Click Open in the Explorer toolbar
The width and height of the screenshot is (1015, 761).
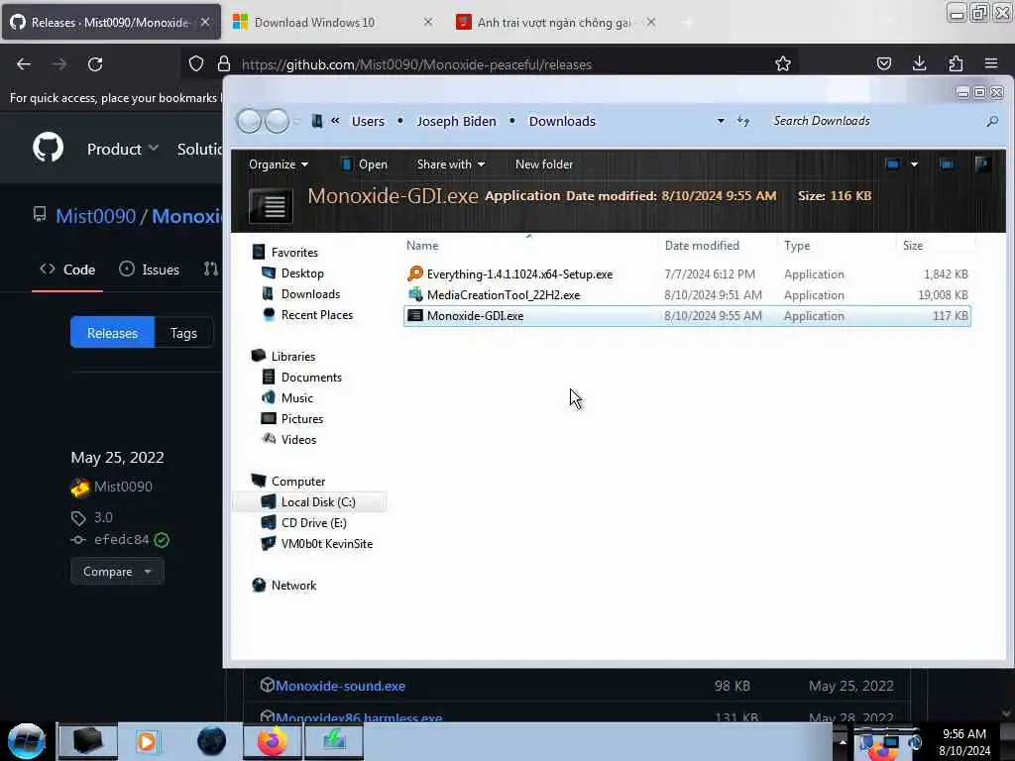coord(364,164)
